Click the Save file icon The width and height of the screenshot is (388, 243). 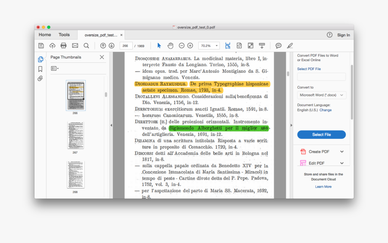click(41, 46)
